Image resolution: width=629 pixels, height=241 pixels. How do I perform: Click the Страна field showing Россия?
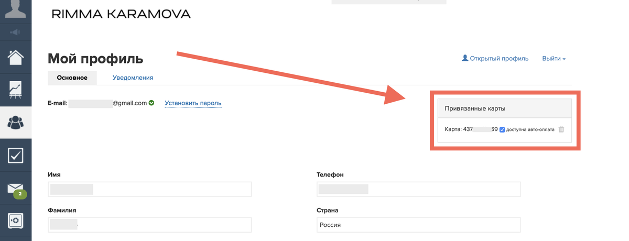pyautogui.click(x=418, y=225)
